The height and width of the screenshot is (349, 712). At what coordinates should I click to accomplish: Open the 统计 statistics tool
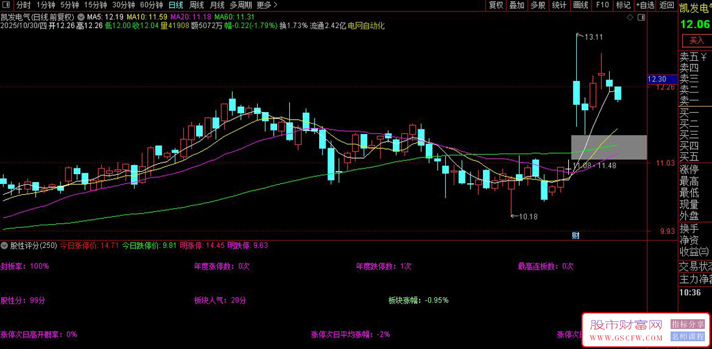tap(559, 5)
